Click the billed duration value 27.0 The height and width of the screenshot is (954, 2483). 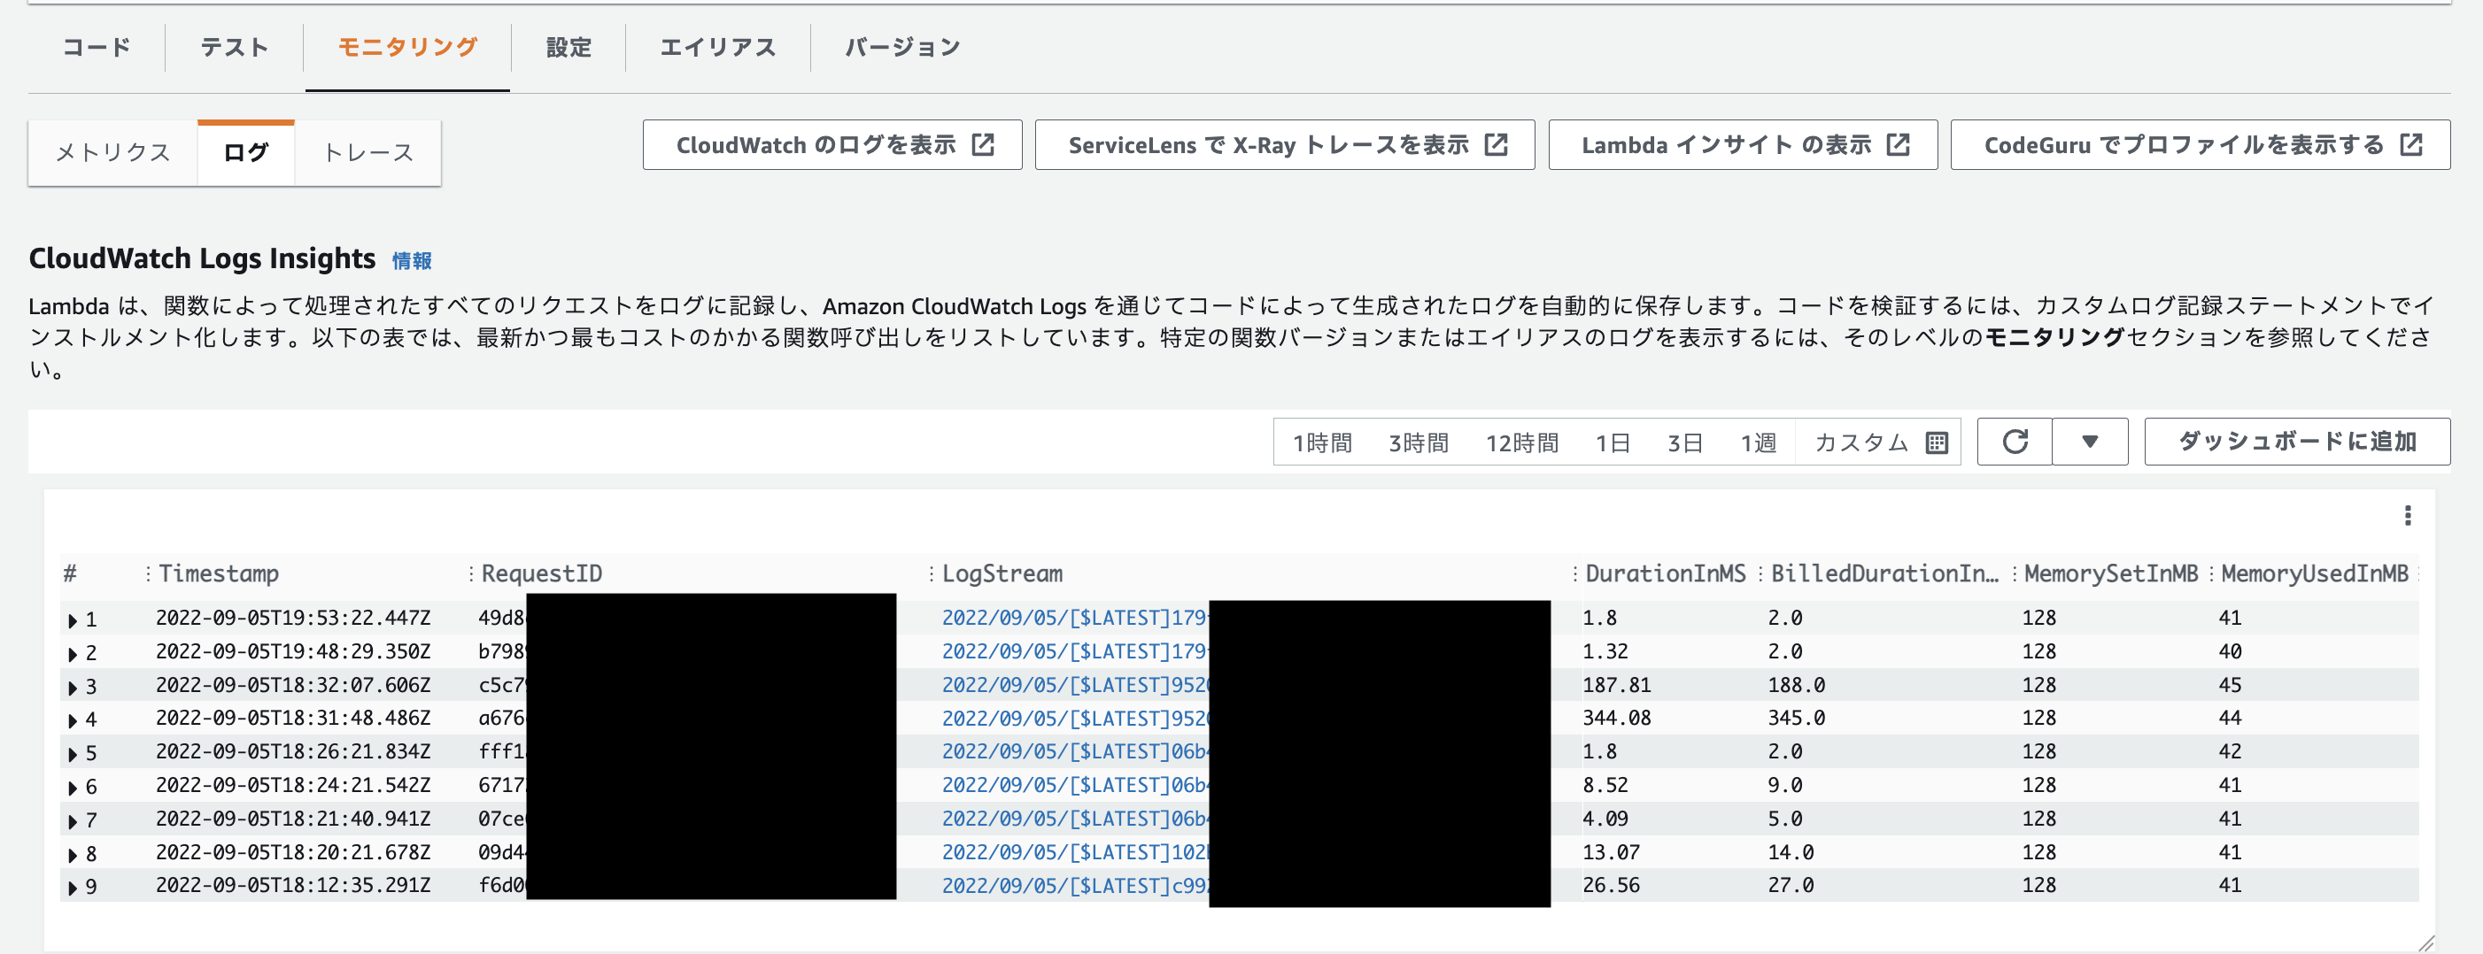pos(1790,886)
